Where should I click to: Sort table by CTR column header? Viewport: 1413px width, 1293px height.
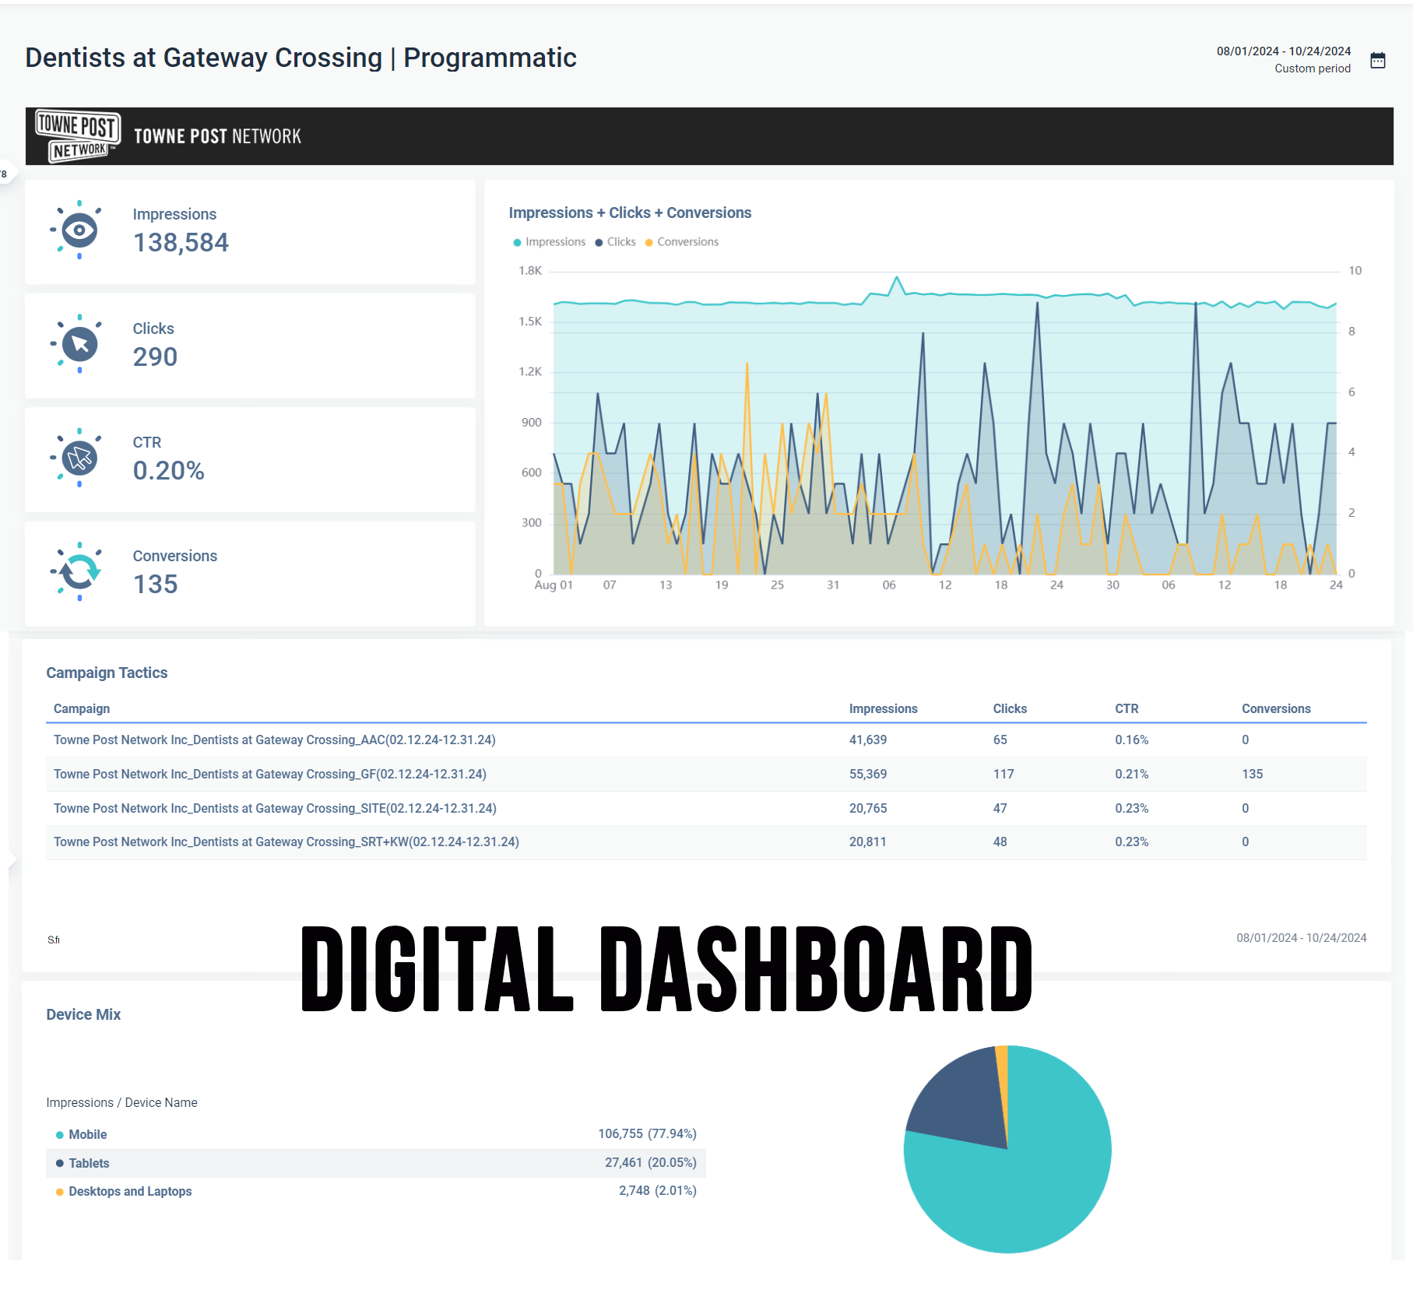tap(1127, 708)
